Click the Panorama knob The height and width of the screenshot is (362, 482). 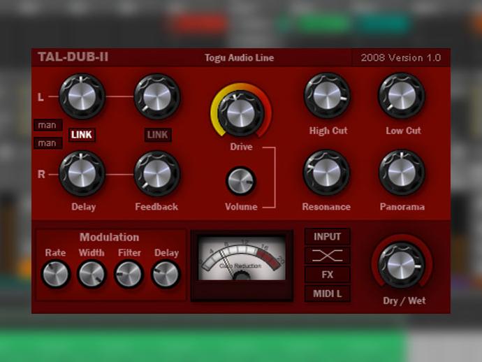pos(402,173)
